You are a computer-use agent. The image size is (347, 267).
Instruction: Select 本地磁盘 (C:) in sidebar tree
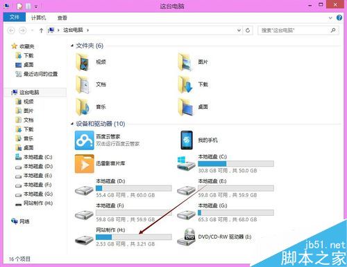click(38, 157)
